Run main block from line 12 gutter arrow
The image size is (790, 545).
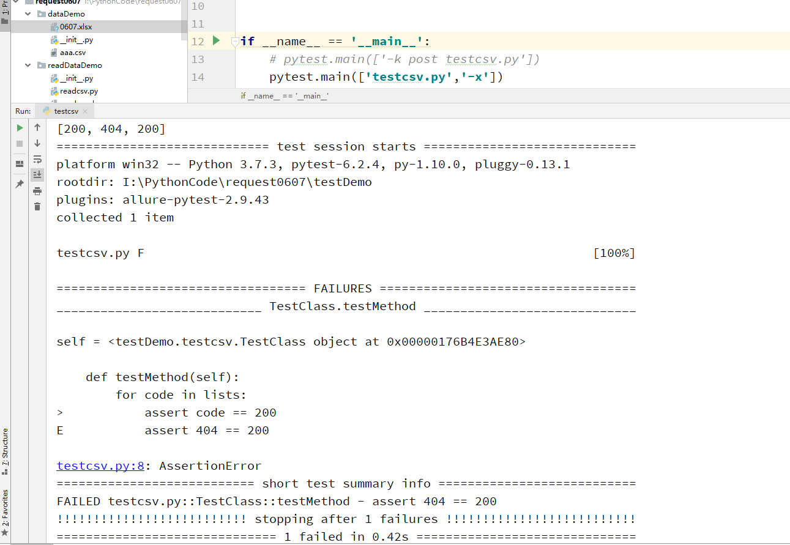tap(216, 41)
